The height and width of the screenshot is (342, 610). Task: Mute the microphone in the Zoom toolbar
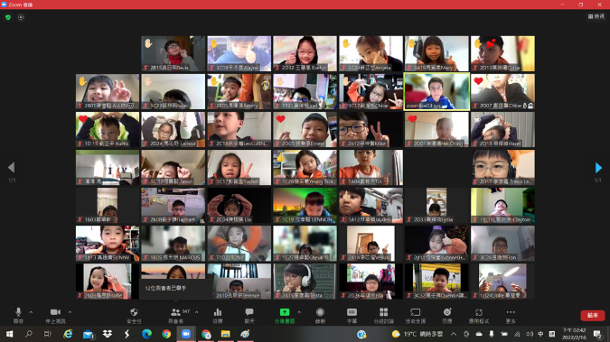tap(18, 315)
